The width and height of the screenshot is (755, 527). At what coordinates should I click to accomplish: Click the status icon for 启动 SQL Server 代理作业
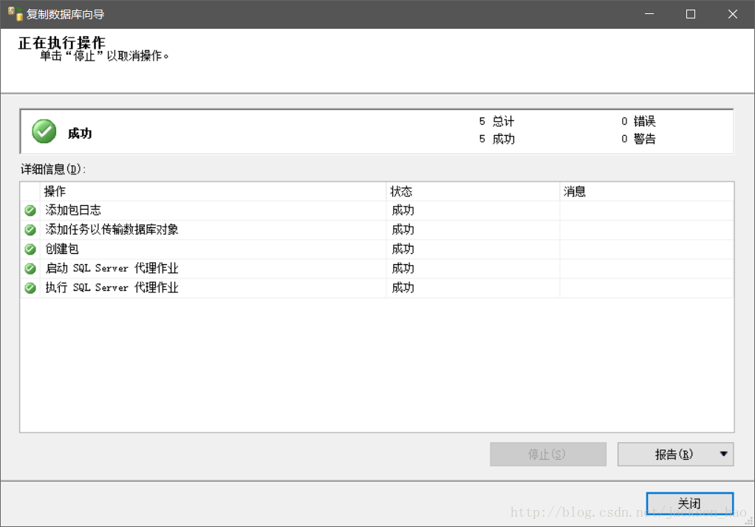click(30, 268)
